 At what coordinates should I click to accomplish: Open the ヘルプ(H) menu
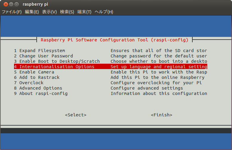(x=104, y=12)
